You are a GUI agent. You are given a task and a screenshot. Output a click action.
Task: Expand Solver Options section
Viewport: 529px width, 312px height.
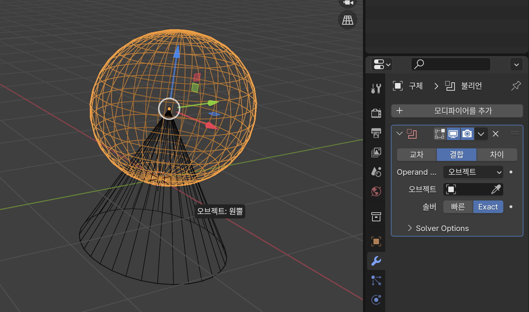coord(439,228)
